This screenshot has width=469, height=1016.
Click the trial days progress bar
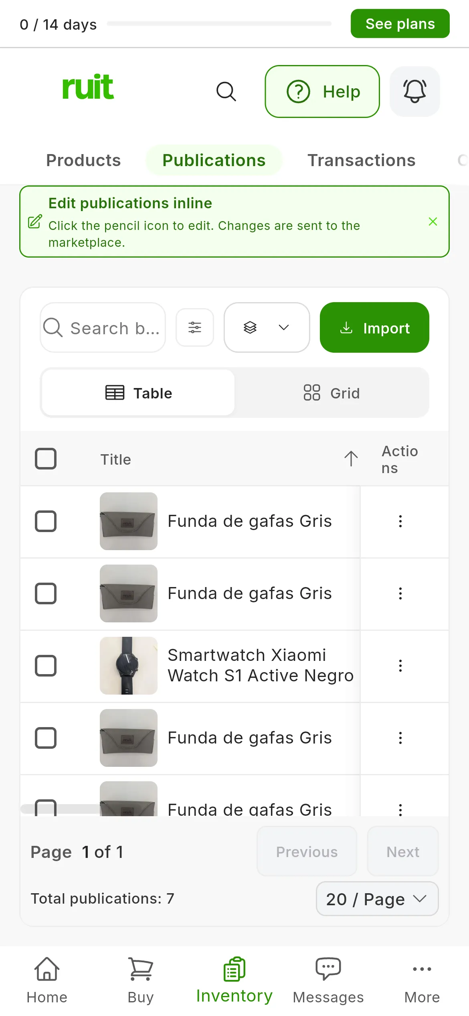click(x=219, y=24)
